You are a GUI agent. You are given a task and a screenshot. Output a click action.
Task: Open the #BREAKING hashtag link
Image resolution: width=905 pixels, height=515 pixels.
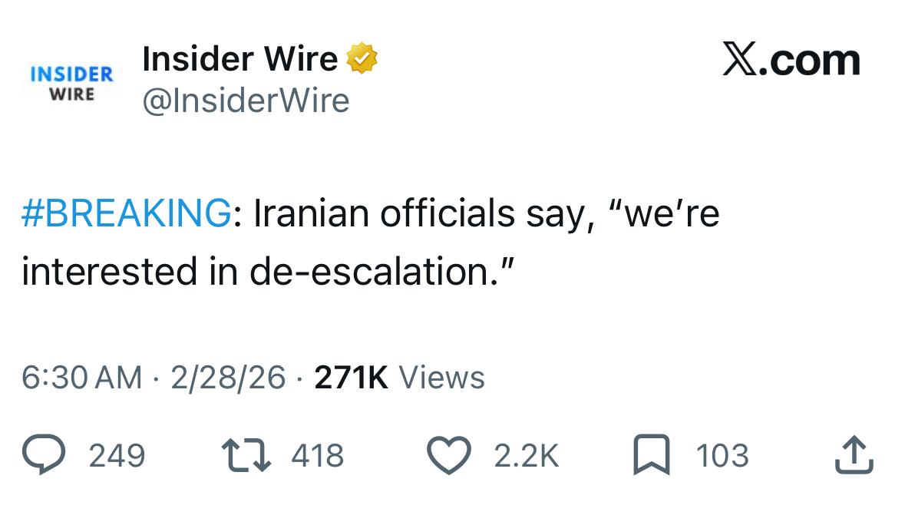(126, 213)
